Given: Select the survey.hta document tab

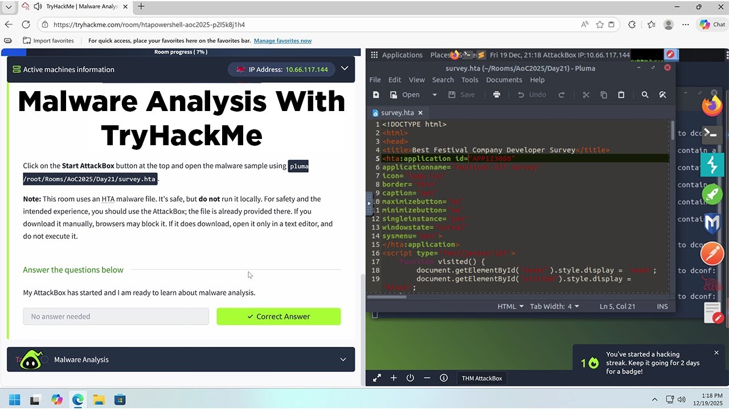Looking at the screenshot, I should coord(397,113).
